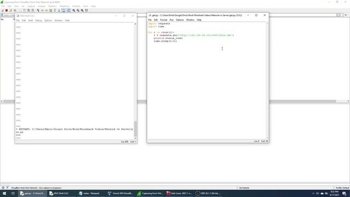Open Window menu in IDLE Shell window
This screenshot has height=197, width=350.
[59, 20]
